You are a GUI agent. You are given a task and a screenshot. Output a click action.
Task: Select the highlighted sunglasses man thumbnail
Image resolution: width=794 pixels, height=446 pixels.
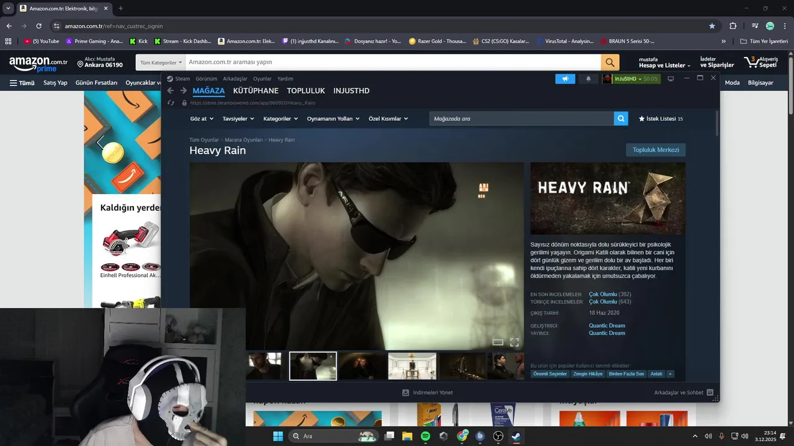pos(313,366)
